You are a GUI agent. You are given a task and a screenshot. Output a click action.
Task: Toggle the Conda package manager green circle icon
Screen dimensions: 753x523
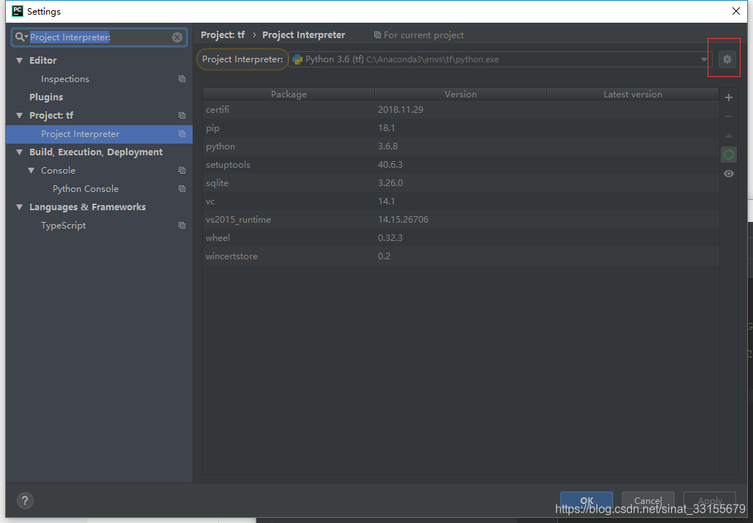pyautogui.click(x=729, y=155)
